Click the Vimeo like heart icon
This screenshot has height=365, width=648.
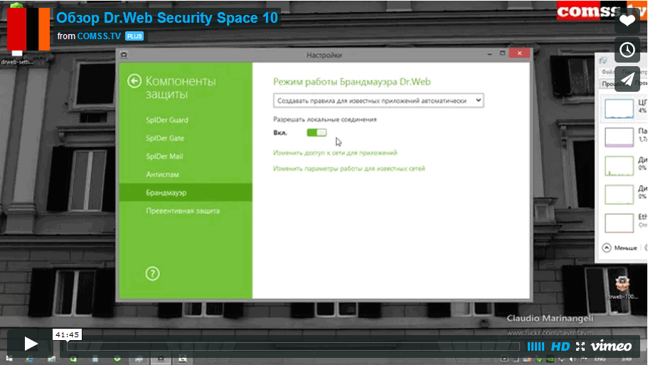[x=627, y=20]
